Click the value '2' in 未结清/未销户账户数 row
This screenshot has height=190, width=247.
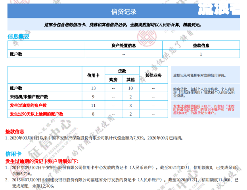coord(130,97)
